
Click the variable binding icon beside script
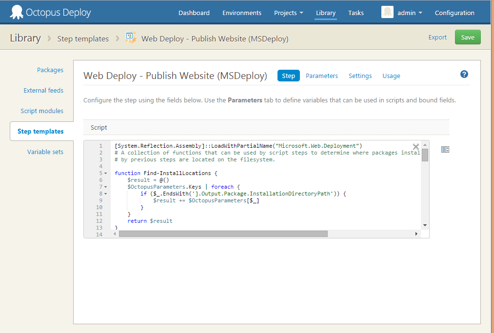tap(445, 149)
